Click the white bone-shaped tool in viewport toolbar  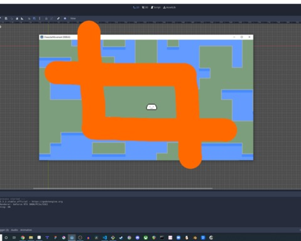(58, 18)
